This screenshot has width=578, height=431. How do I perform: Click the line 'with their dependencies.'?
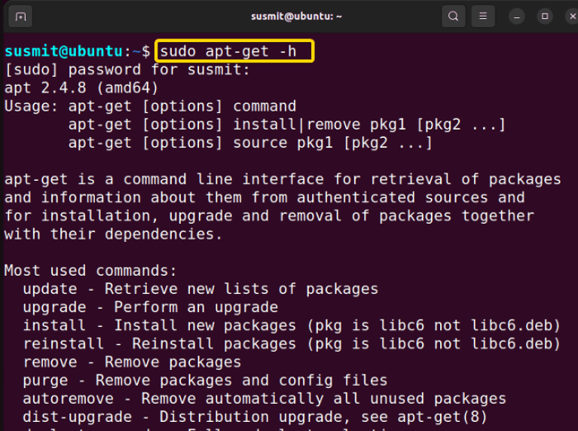click(x=113, y=234)
